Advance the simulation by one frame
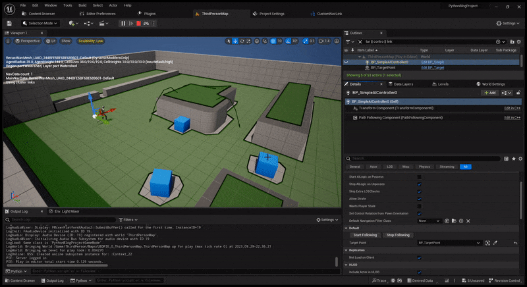Screen dimensions: 527x287 [130, 23]
